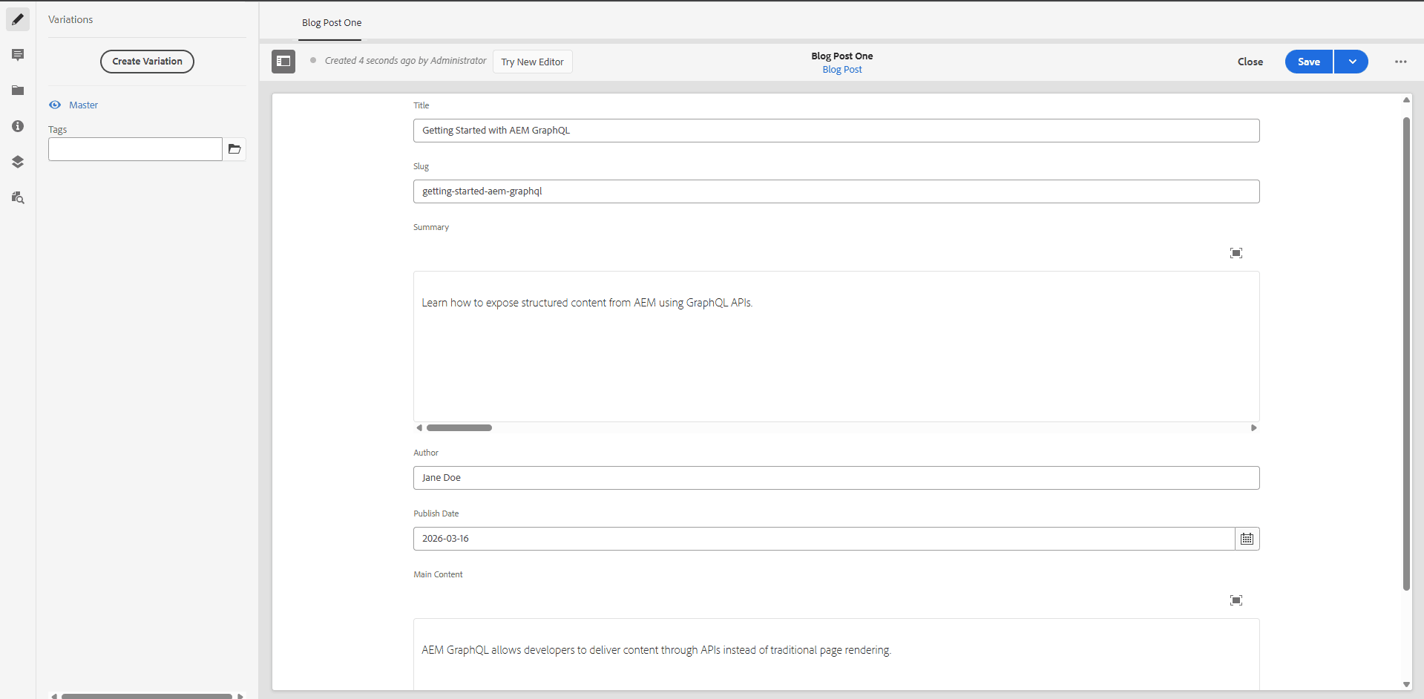Open the more actions ellipsis menu

[1400, 62]
